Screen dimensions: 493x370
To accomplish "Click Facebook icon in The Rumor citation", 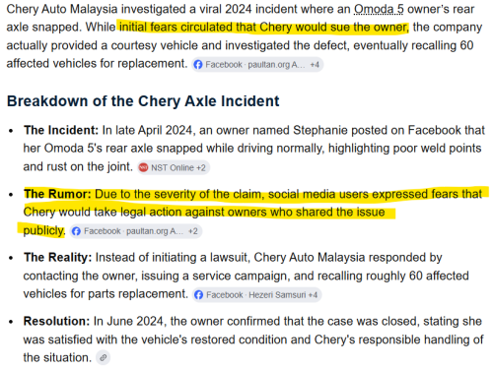I will coord(76,231).
